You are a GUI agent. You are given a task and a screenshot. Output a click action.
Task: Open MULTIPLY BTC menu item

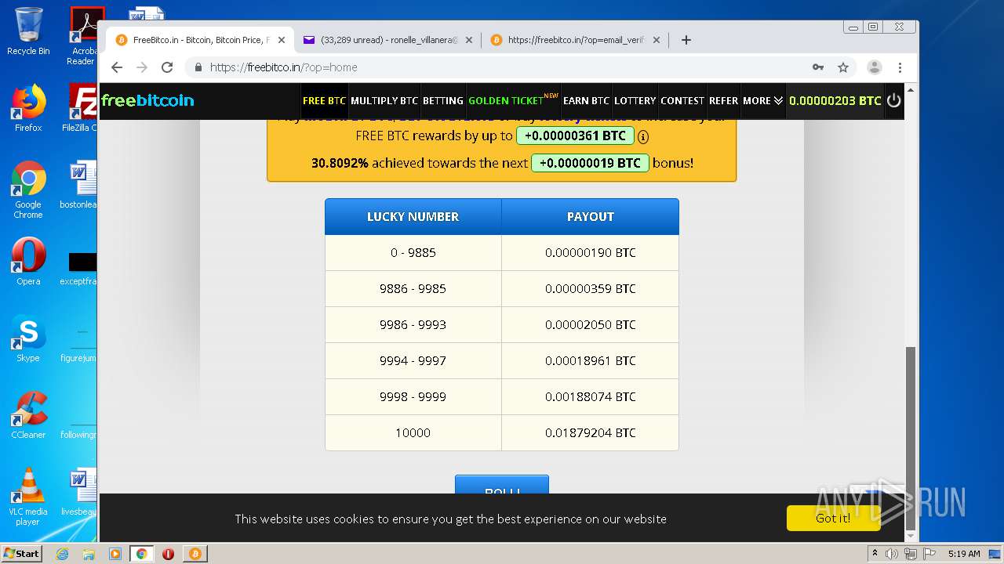(384, 100)
